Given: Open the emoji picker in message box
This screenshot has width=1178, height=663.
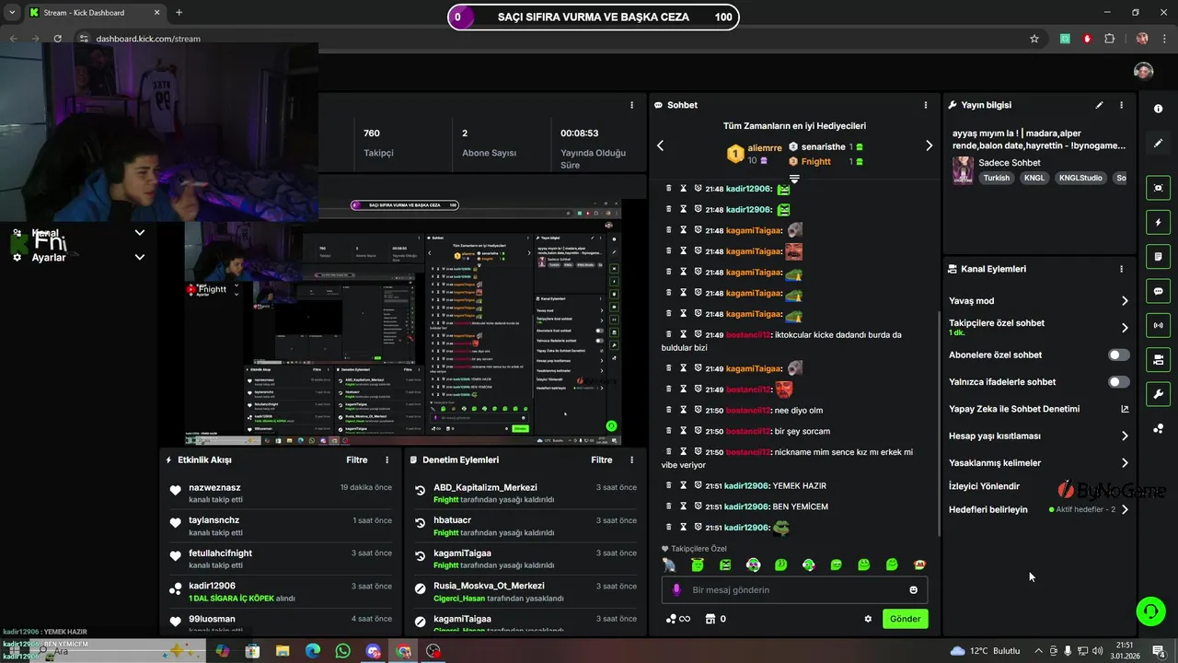Looking at the screenshot, I should [913, 589].
